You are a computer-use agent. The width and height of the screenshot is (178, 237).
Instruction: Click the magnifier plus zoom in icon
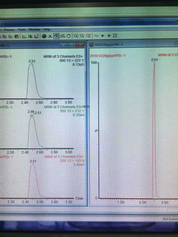pyautogui.click(x=76, y=36)
